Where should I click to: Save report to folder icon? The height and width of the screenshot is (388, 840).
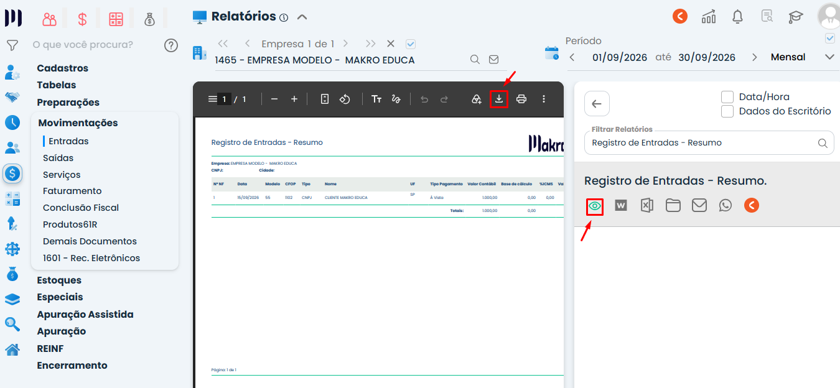(673, 205)
